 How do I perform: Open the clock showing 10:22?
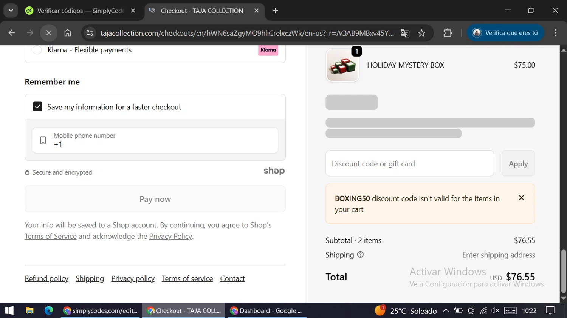point(529,310)
